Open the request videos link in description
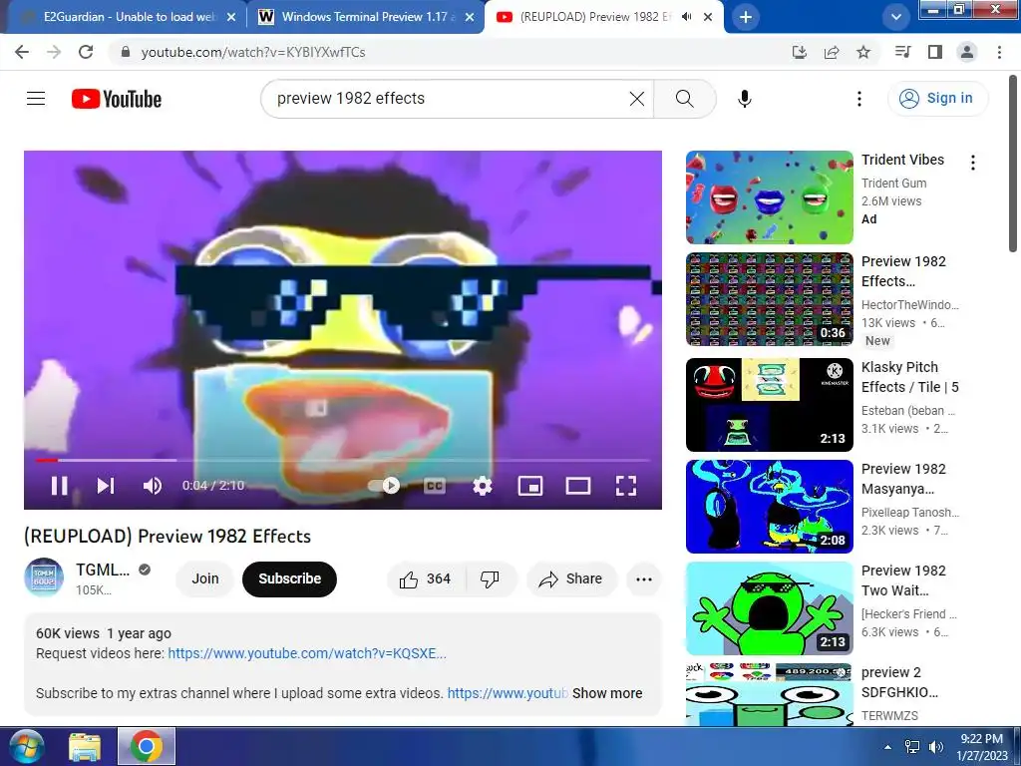The width and height of the screenshot is (1021, 766). click(307, 653)
